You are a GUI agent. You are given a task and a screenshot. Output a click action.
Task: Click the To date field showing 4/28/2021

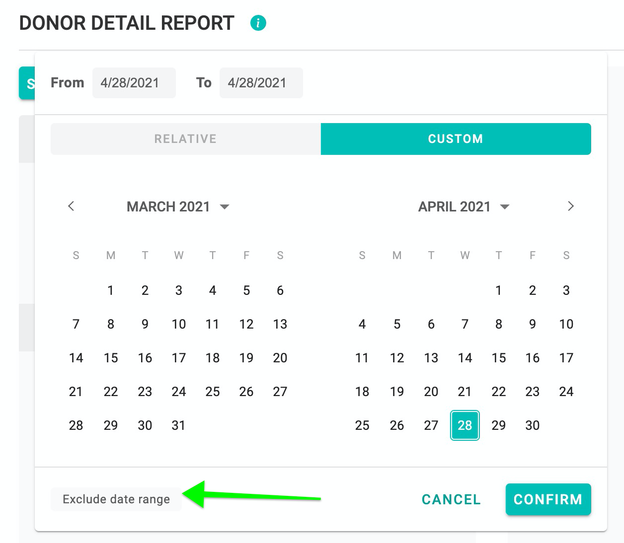pyautogui.click(x=261, y=83)
